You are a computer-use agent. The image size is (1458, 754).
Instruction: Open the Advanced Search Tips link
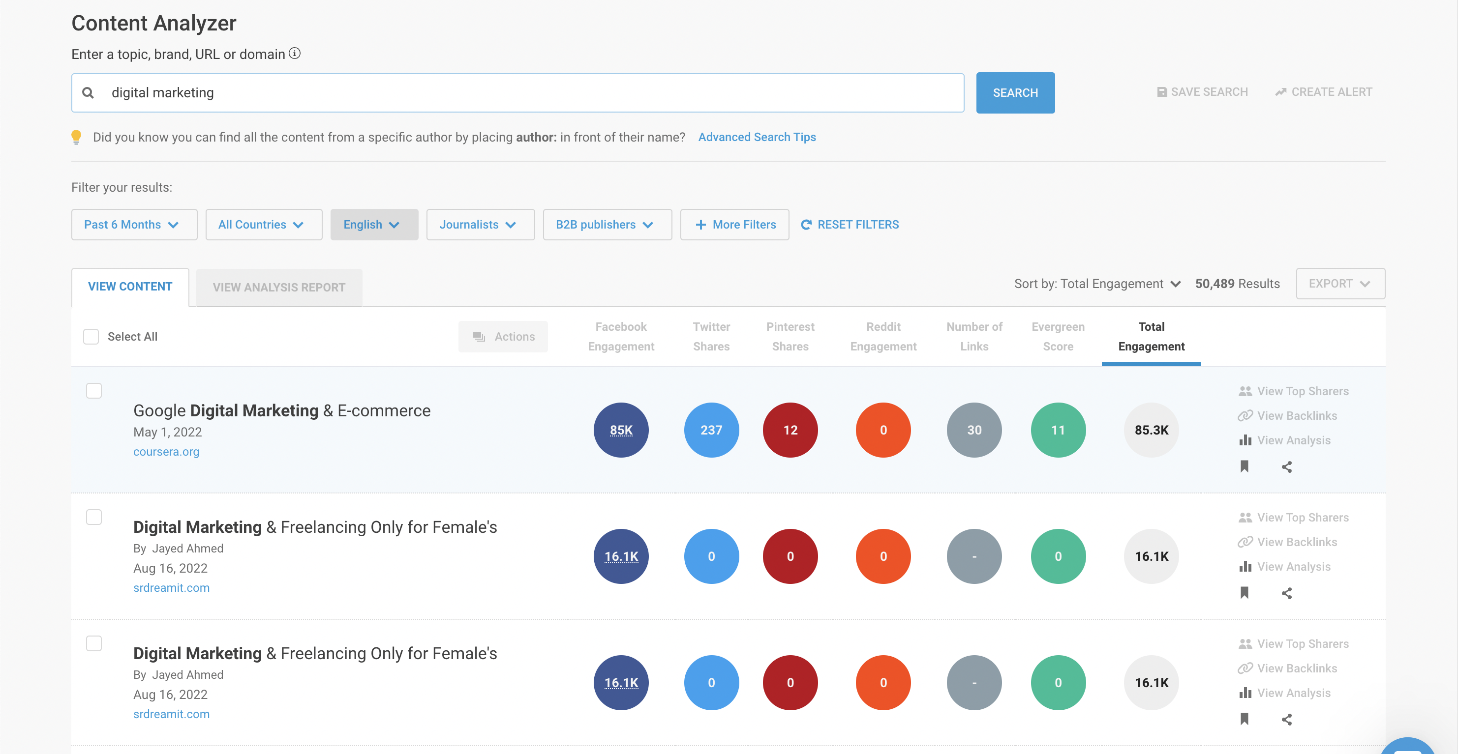click(757, 137)
